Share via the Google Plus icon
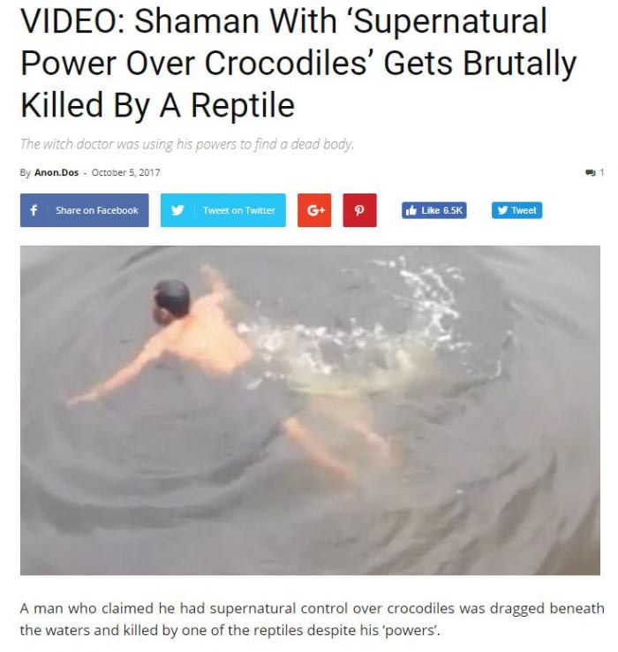618x652 pixels. point(314,210)
